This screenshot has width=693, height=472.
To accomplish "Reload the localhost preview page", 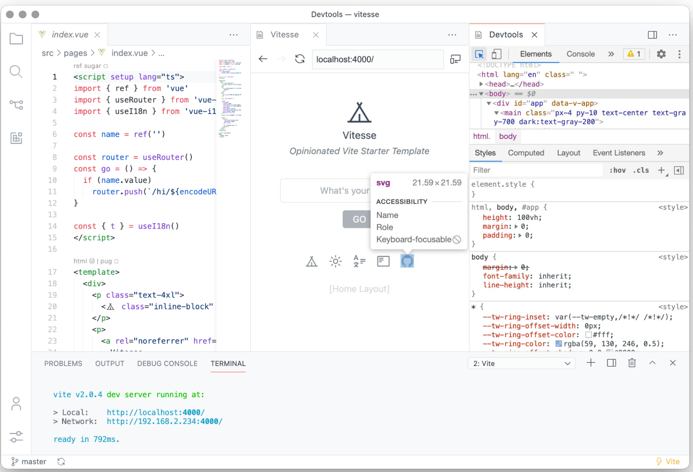I will pos(300,59).
